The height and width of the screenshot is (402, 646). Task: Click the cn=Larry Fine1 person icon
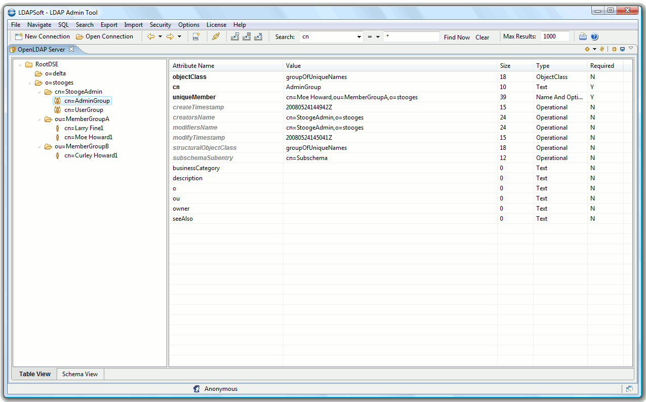tap(57, 128)
